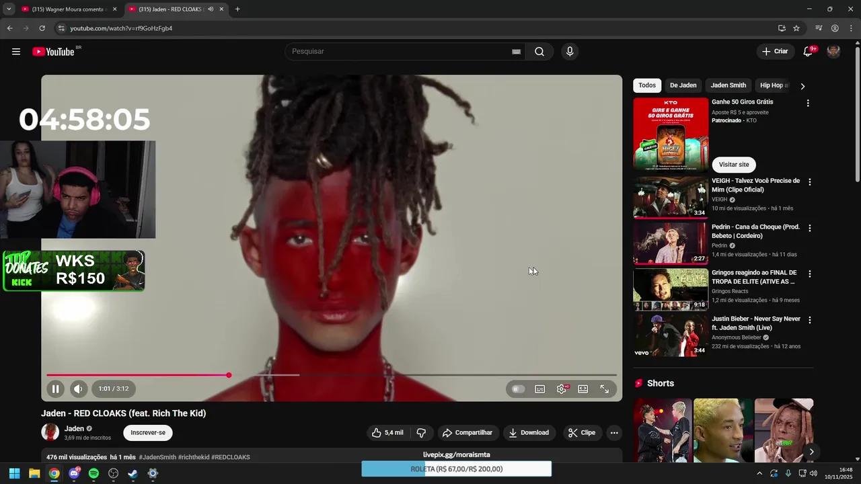This screenshot has height=484, width=861.
Task: Click #JadenSmith hashtag link
Action: (x=157, y=457)
